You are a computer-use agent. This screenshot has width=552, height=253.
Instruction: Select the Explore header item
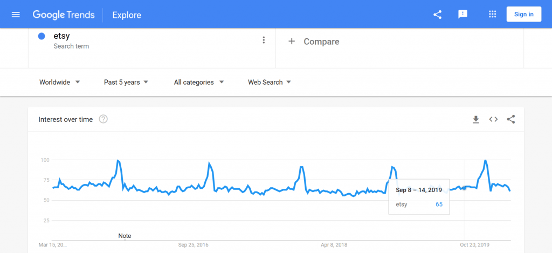click(127, 15)
